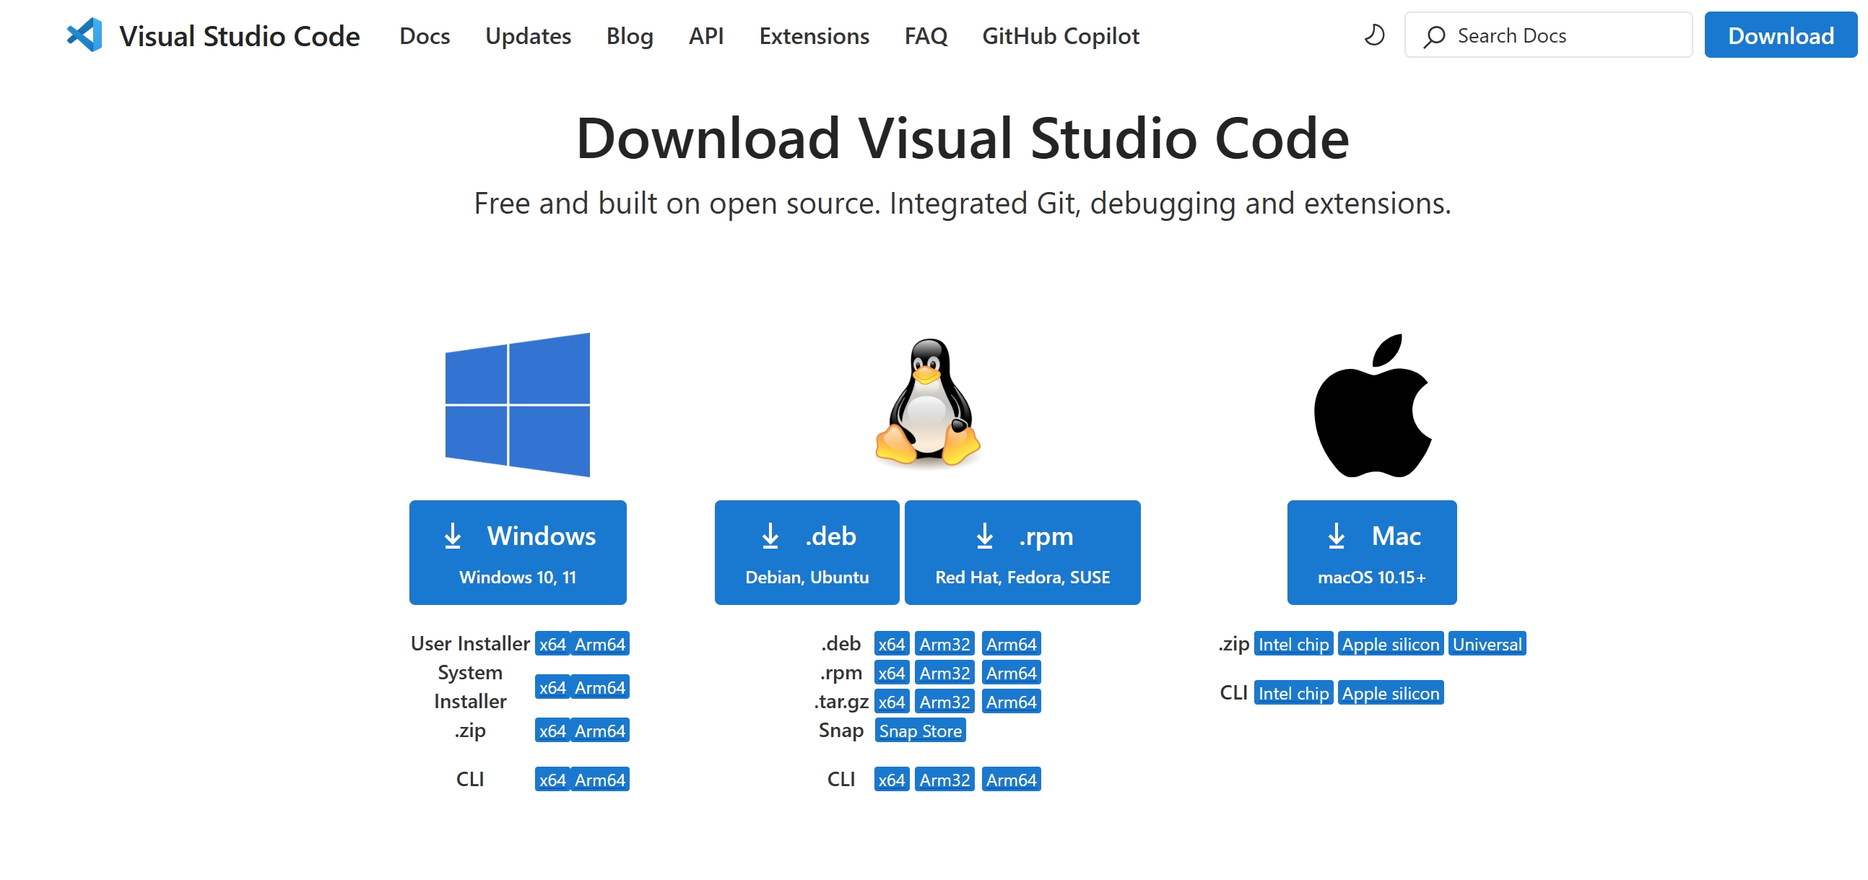Select Windows CLI Arm64 download
Screen dimensions: 1868x880
coord(600,779)
